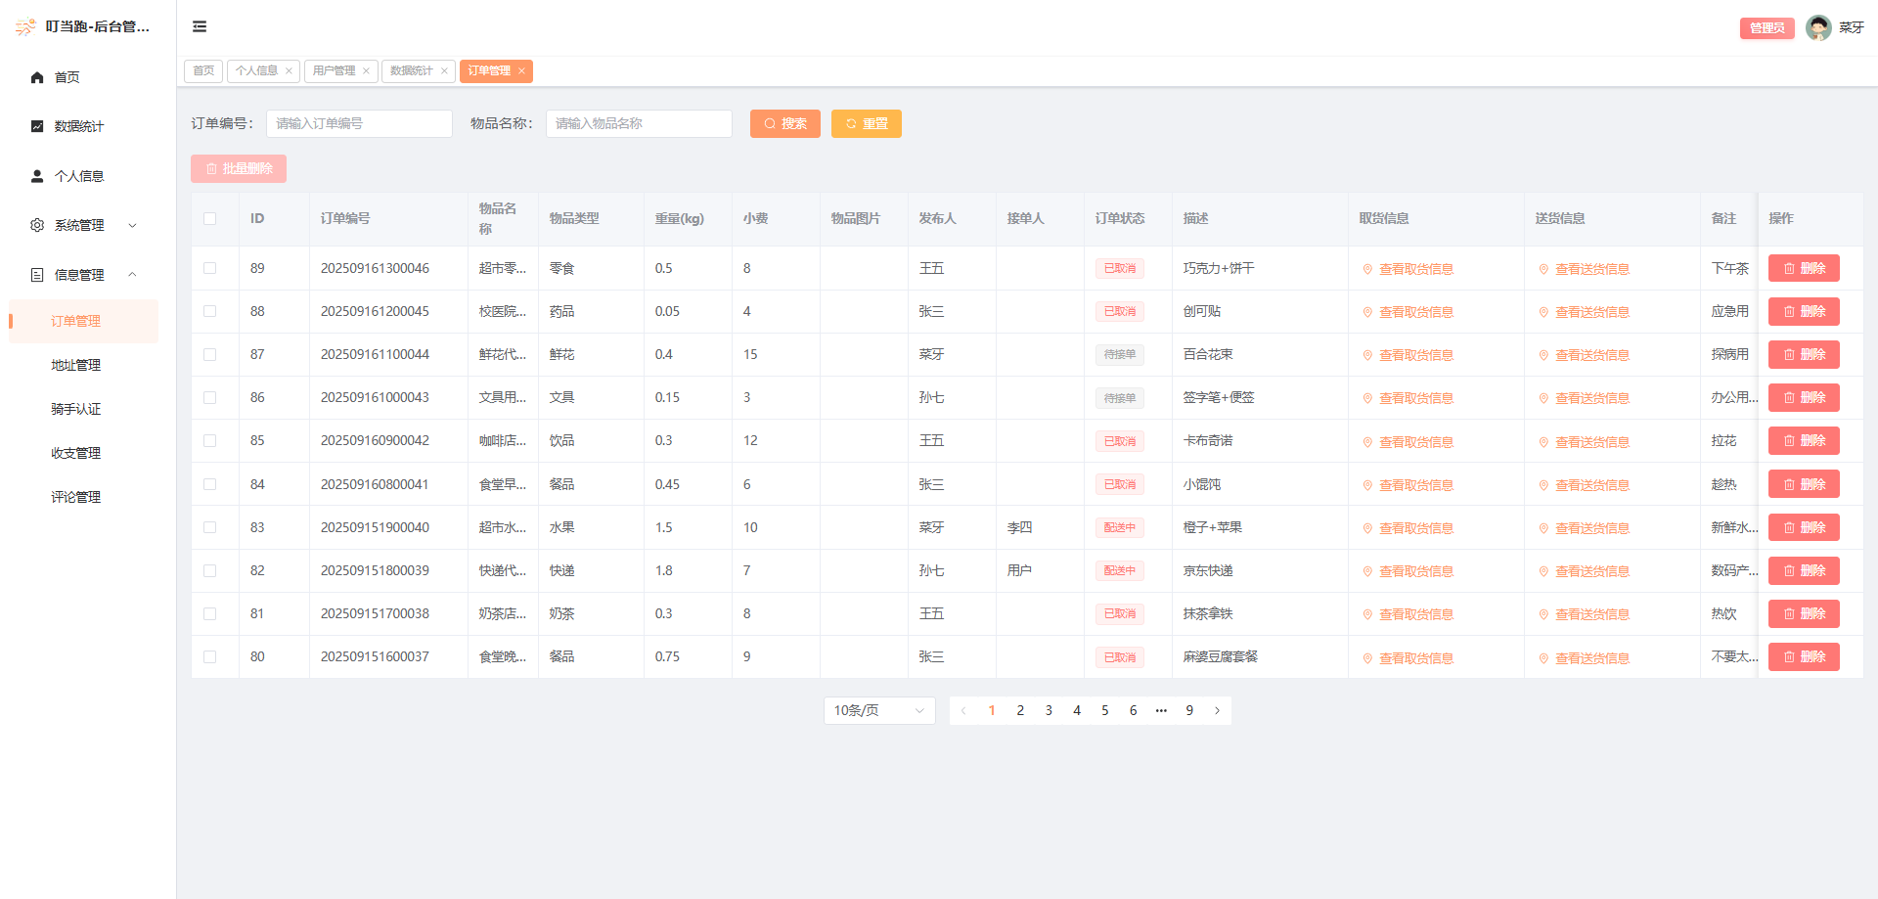Open the 首页 sidebar item
This screenshot has height=899, width=1878.
(67, 77)
